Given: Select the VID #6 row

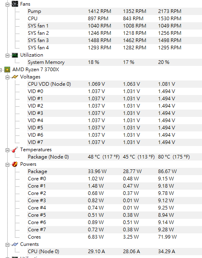Looking at the screenshot, I should pyautogui.click(x=115, y=135).
